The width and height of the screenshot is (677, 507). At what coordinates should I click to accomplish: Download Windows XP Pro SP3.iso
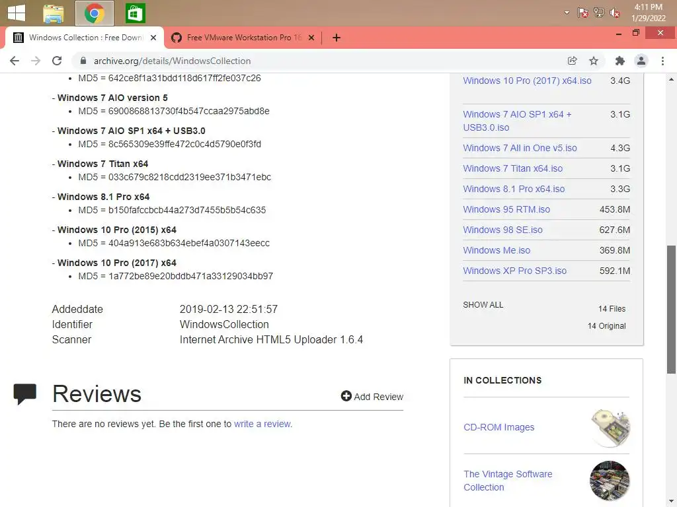coord(514,271)
